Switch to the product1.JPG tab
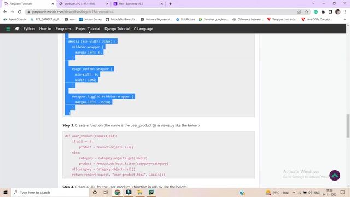350x197 pixels. 83,4
